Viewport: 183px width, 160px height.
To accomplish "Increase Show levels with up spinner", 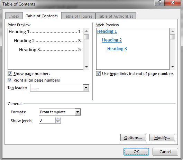I will tap(58, 119).
